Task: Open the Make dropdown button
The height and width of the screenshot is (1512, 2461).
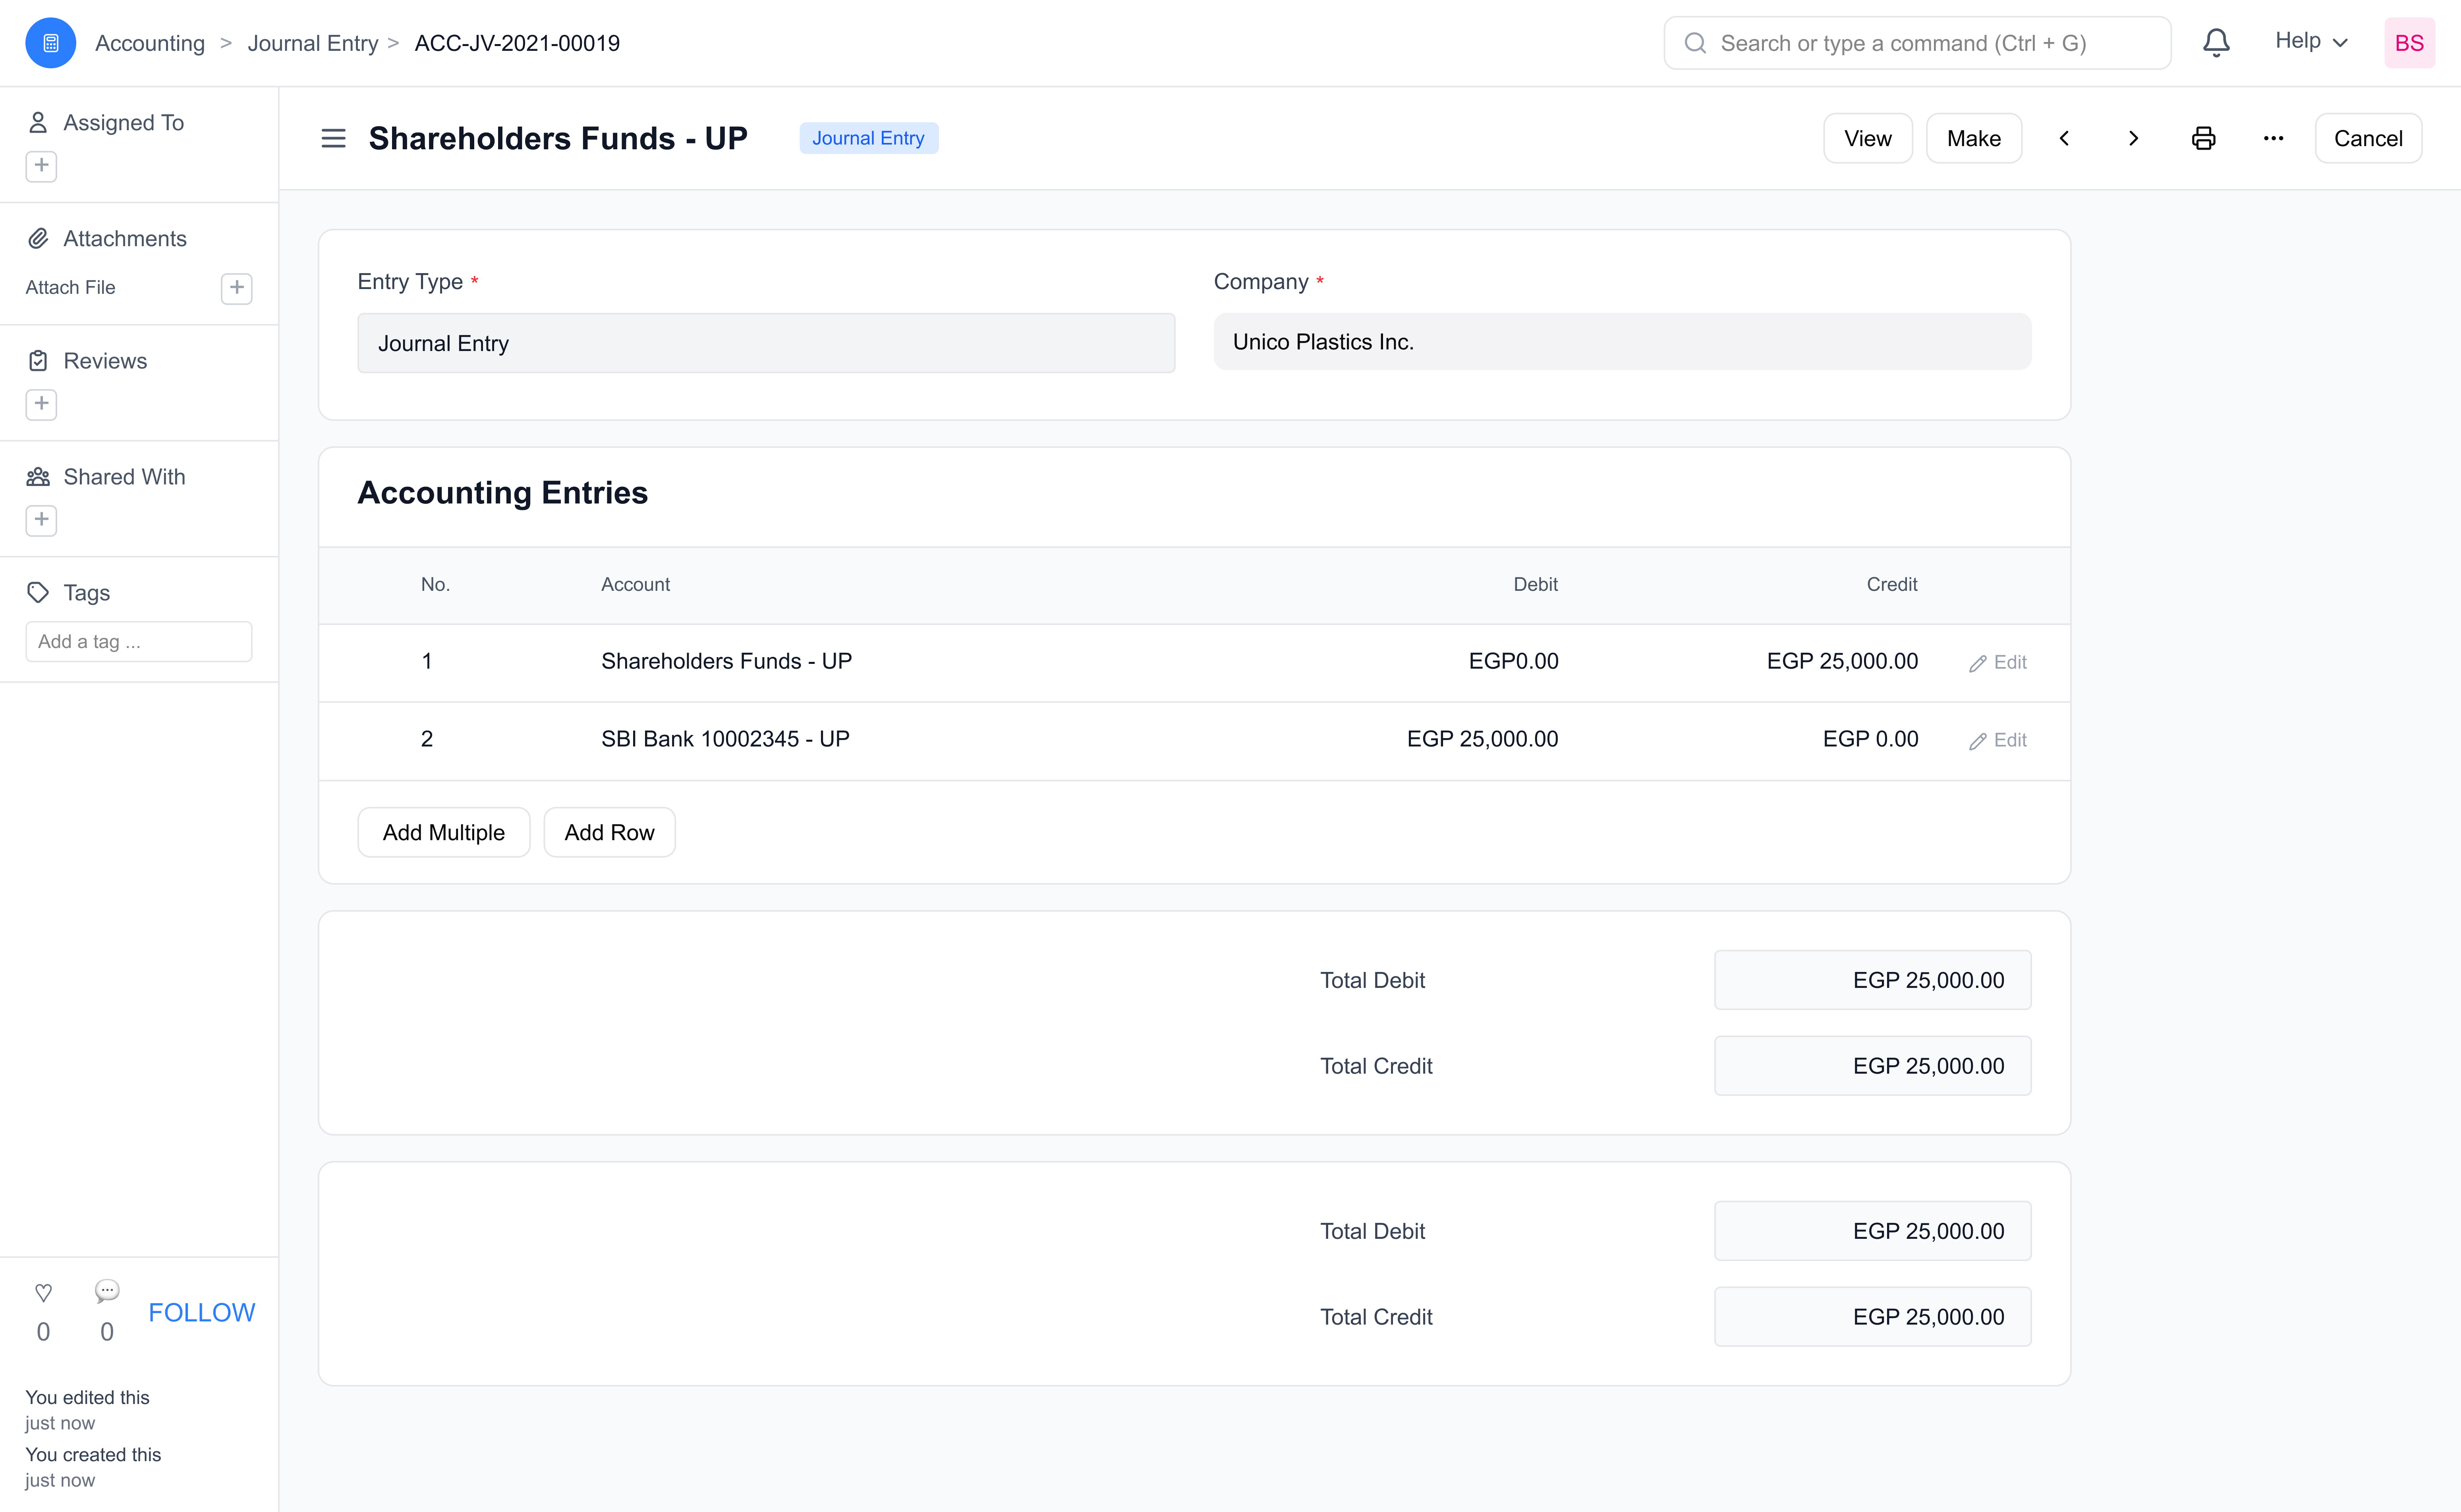Action: [x=1973, y=138]
